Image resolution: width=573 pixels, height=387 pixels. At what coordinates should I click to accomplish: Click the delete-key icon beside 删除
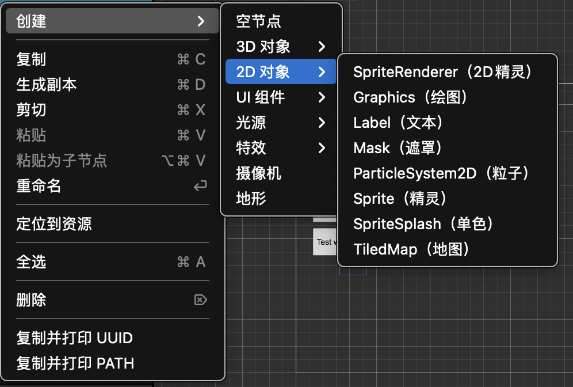pyautogui.click(x=201, y=300)
